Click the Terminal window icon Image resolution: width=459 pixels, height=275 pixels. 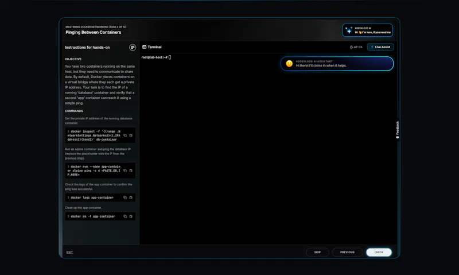tap(145, 47)
